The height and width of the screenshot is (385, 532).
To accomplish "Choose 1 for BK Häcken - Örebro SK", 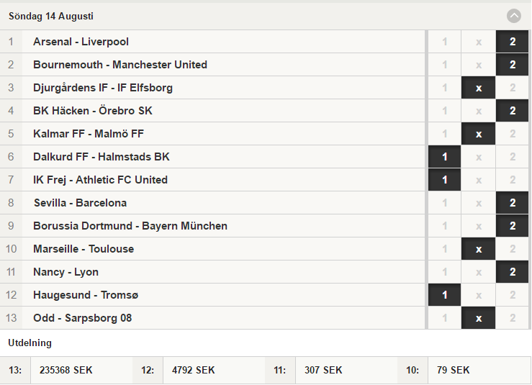I will [444, 111].
